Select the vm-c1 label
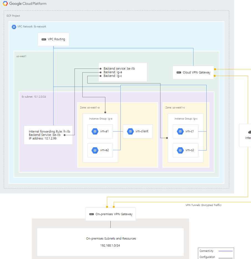Viewport: 251px width, 259px height. point(189,131)
